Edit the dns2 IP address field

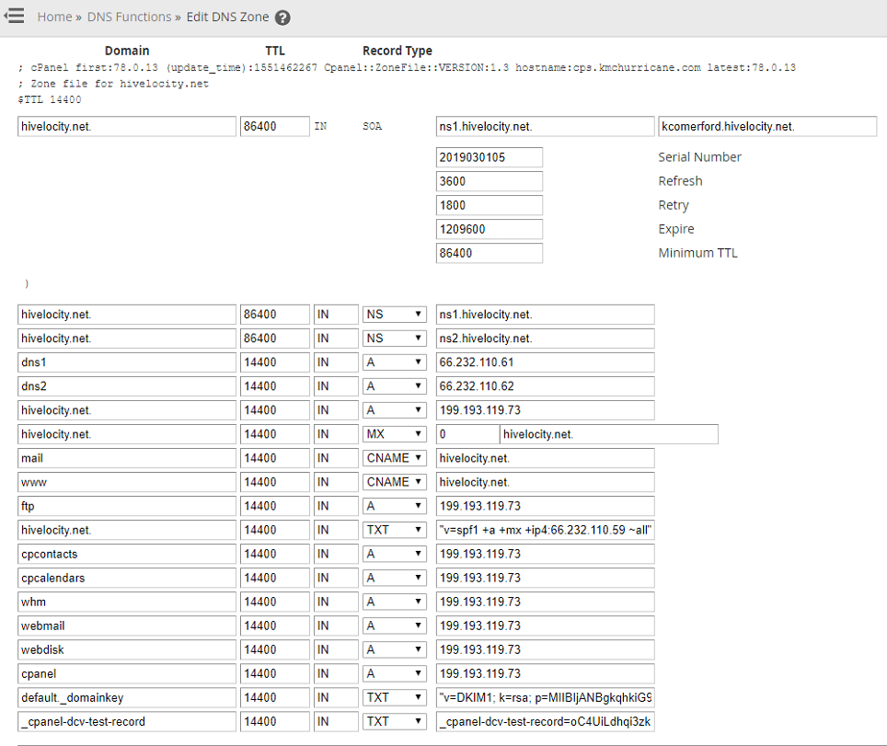545,386
